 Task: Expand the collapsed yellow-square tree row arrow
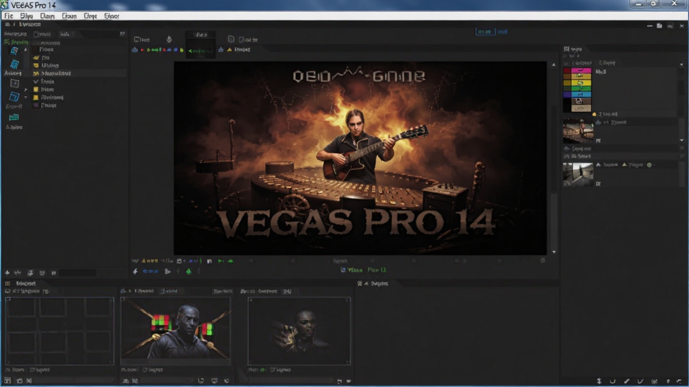(x=26, y=89)
